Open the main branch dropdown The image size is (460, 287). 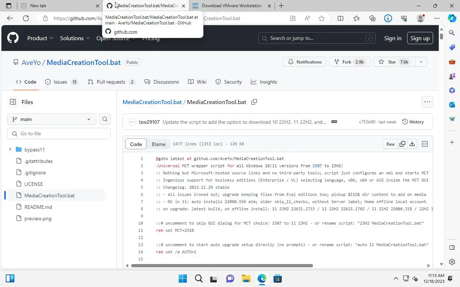pos(52,119)
